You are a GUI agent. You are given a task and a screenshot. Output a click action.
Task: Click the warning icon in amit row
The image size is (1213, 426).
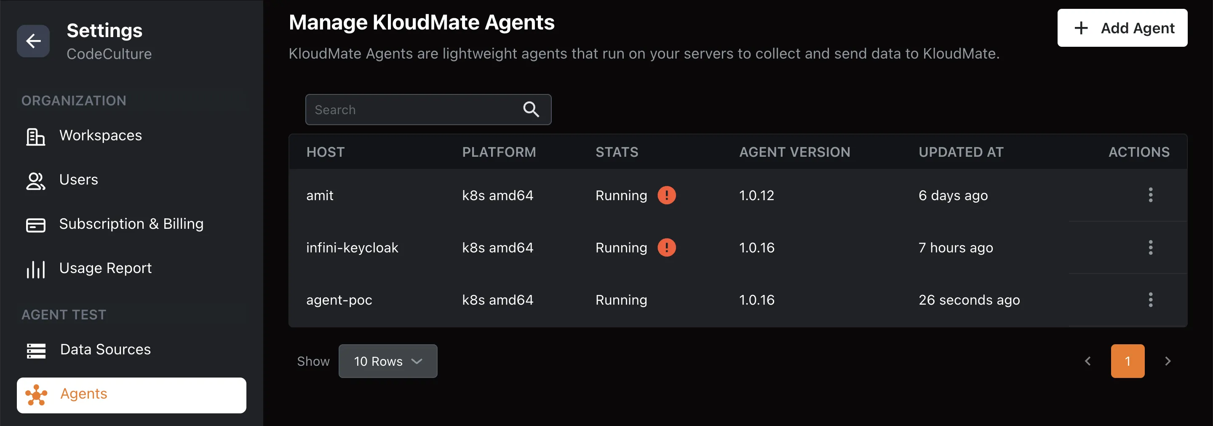666,195
